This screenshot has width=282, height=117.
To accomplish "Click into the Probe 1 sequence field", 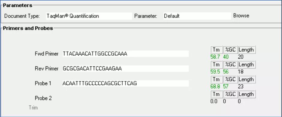I will click(126, 83).
